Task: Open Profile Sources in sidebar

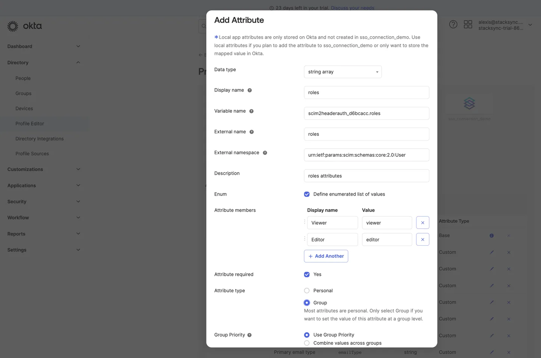Action: coord(32,154)
